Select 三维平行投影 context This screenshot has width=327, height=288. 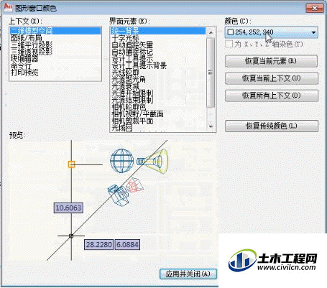pyautogui.click(x=55, y=45)
